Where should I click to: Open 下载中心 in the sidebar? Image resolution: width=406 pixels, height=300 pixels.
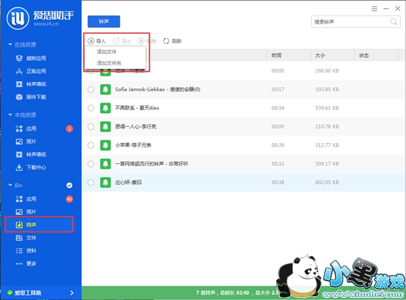click(x=31, y=168)
